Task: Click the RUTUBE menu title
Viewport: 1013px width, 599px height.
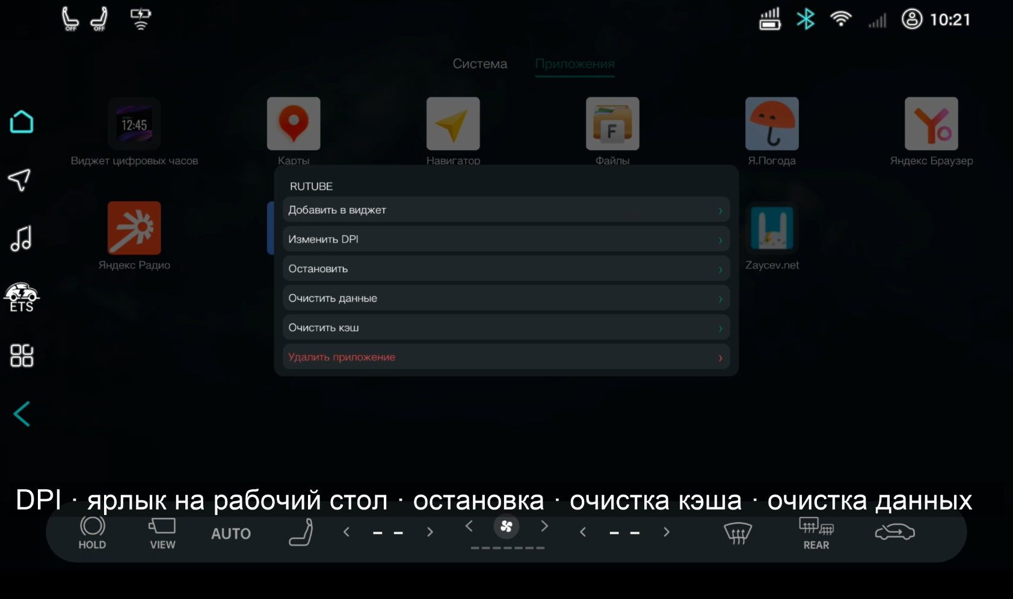Action: coord(311,186)
